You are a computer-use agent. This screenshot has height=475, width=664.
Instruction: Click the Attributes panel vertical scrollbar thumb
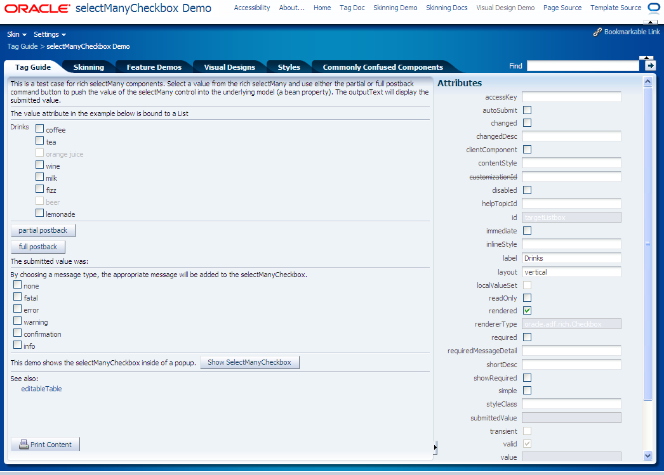coord(647,244)
